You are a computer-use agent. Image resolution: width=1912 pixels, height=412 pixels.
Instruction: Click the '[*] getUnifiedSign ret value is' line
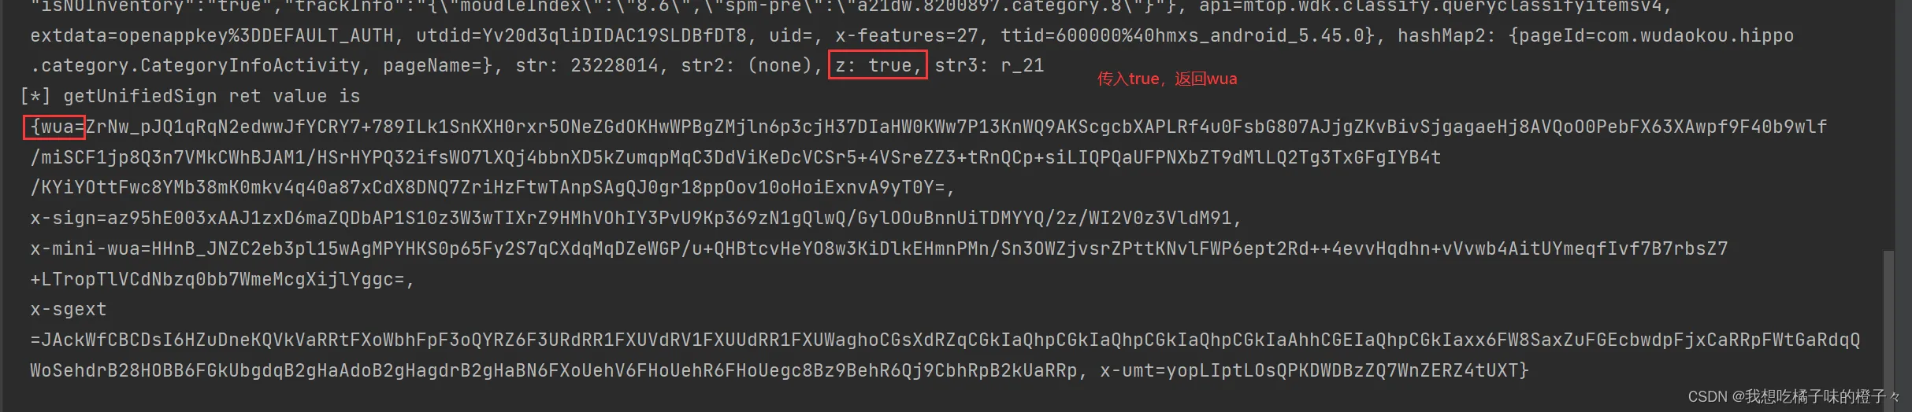coord(190,96)
